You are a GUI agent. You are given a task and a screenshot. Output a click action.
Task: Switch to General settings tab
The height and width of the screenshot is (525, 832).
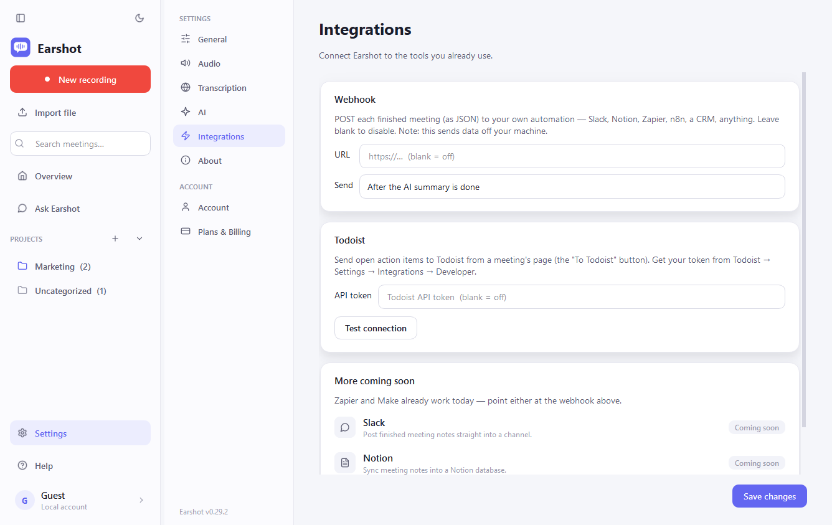click(229, 39)
